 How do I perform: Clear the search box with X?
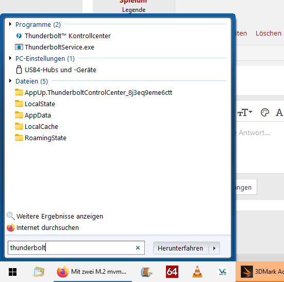(x=138, y=247)
